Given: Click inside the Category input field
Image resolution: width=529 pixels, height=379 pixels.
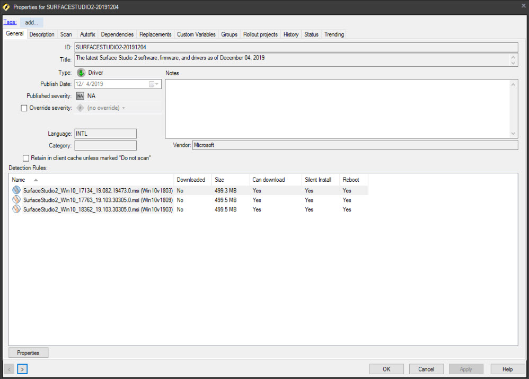Looking at the screenshot, I should 105,145.
